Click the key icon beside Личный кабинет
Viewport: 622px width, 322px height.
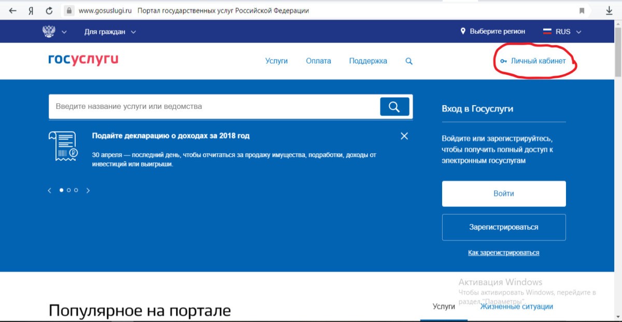(x=503, y=61)
